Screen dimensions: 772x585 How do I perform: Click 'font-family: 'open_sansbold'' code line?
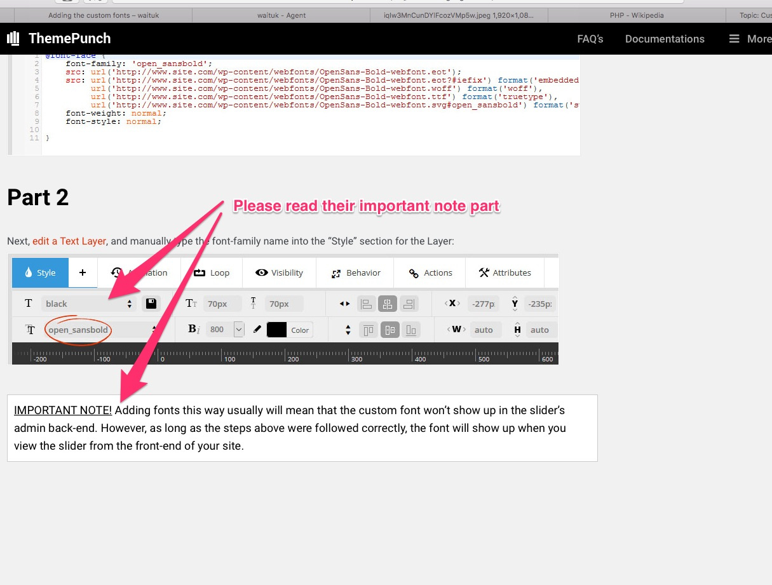(139, 64)
